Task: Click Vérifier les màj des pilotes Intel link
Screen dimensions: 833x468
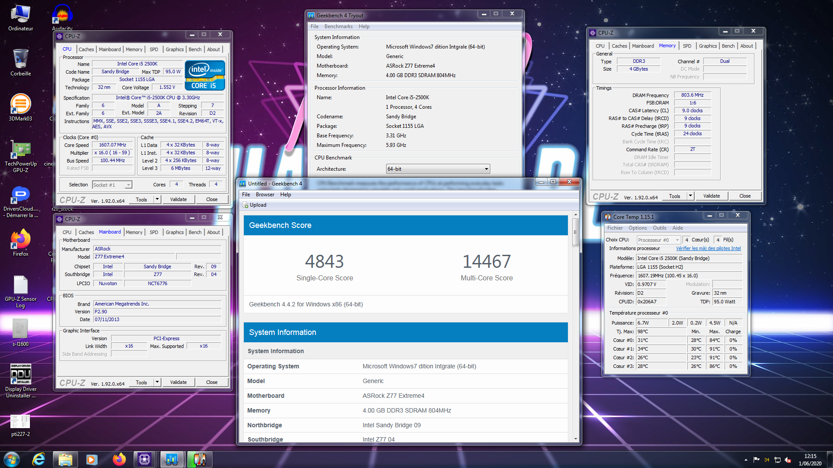Action: 708,248
